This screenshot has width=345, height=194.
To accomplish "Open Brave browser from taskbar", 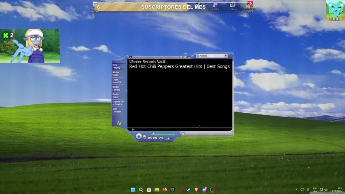I will pyautogui.click(x=197, y=190).
